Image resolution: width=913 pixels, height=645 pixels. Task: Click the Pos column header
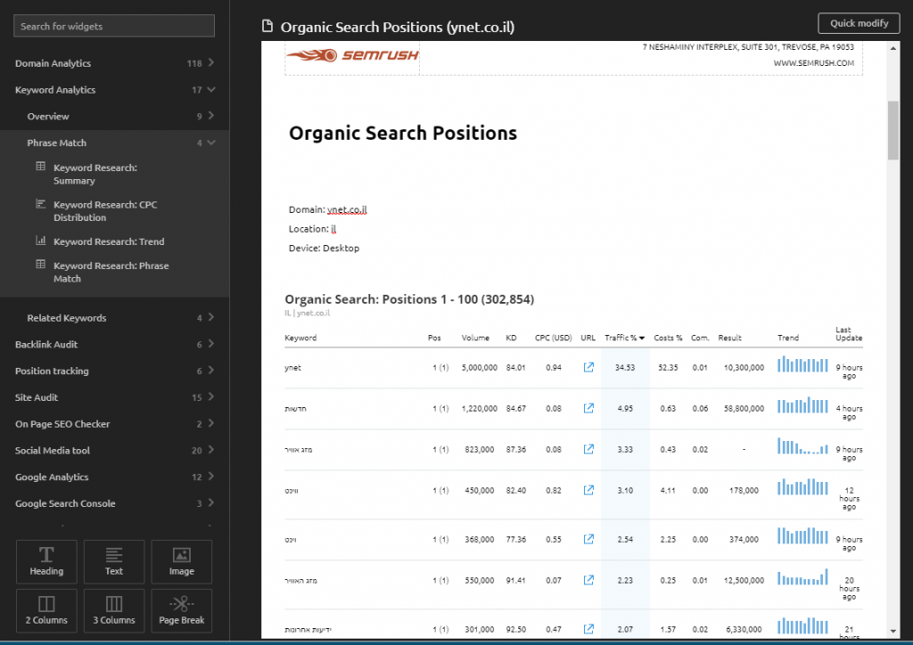pyautogui.click(x=434, y=338)
